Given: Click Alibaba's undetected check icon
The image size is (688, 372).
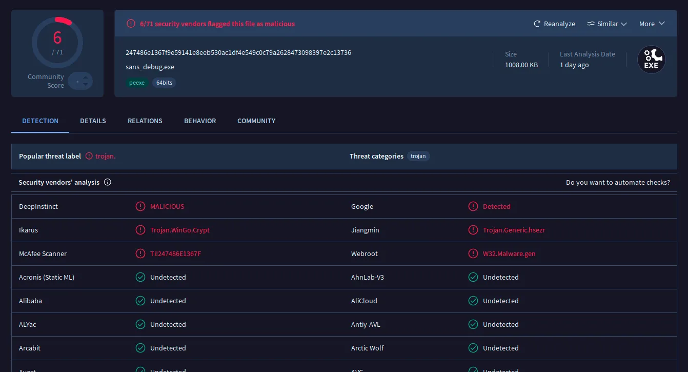Looking at the screenshot, I should tap(140, 301).
